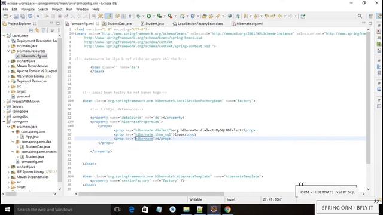Screen dimensions: 383x215
Task: Maximize the editor area
Action: [370, 24]
